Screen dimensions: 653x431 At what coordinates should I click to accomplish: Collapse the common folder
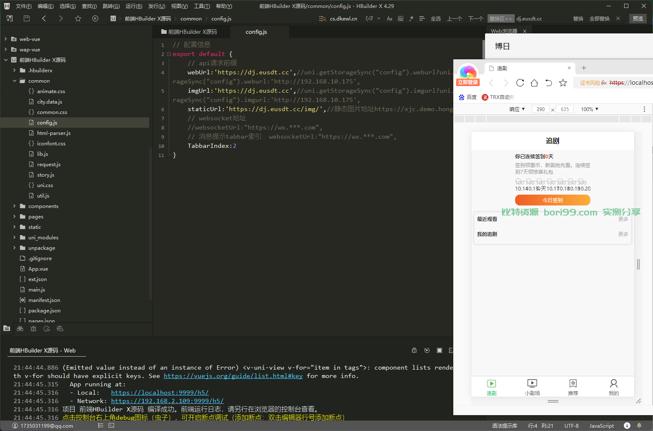pyautogui.click(x=15, y=81)
